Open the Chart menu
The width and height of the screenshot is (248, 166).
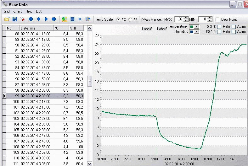tap(17, 11)
